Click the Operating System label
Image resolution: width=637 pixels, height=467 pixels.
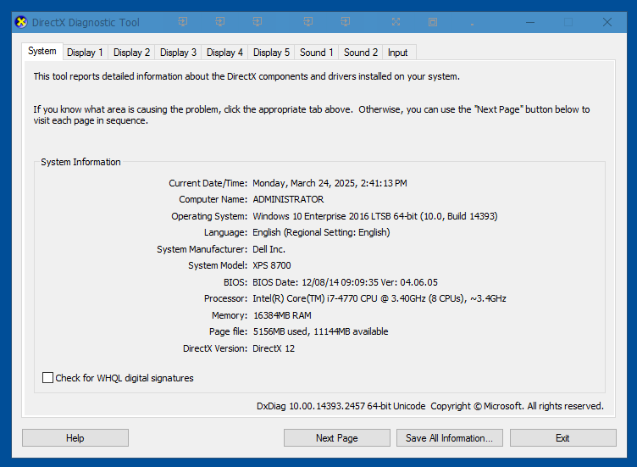pos(209,216)
